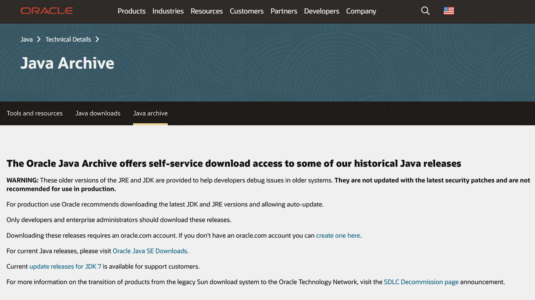Go to the Java breadcrumb link
This screenshot has height=300, width=535.
[x=26, y=39]
